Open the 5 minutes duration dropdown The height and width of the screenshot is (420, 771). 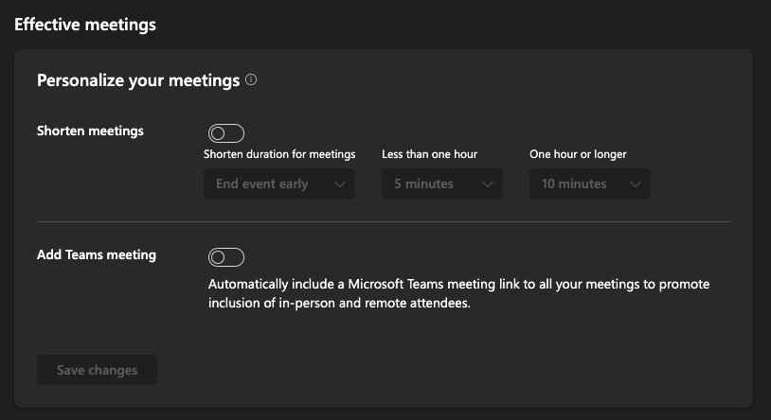click(x=441, y=184)
